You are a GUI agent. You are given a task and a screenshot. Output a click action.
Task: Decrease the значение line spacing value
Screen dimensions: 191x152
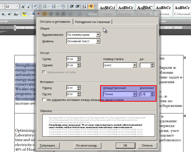coord(152,95)
